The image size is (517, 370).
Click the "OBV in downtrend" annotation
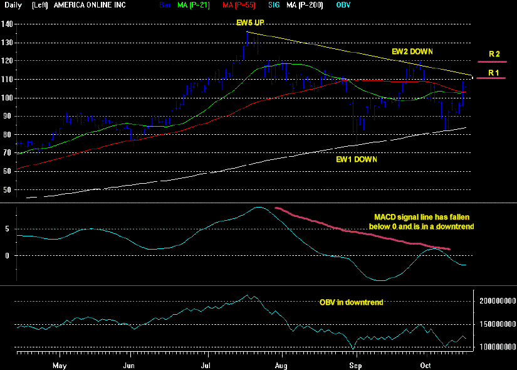click(351, 302)
